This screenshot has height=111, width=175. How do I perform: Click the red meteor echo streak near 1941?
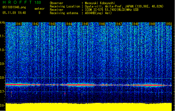click(x=11, y=94)
